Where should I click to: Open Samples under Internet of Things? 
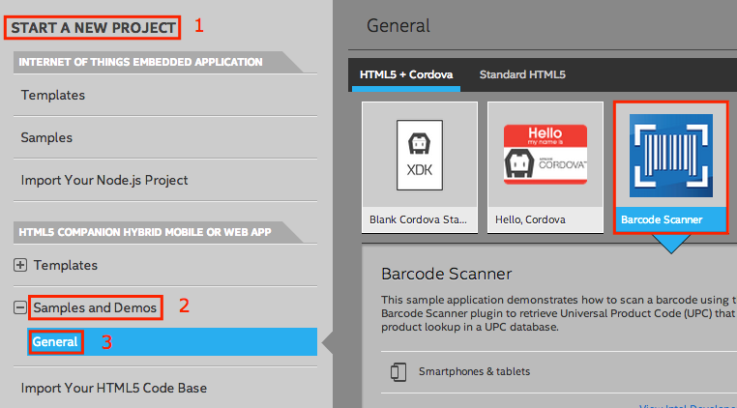46,137
